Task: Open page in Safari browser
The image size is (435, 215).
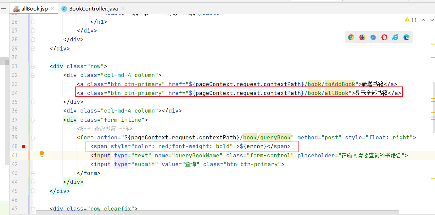Action: coord(373,37)
